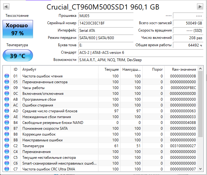
Task: Click the host writes value 50049 GB
Action: pos(188,23)
